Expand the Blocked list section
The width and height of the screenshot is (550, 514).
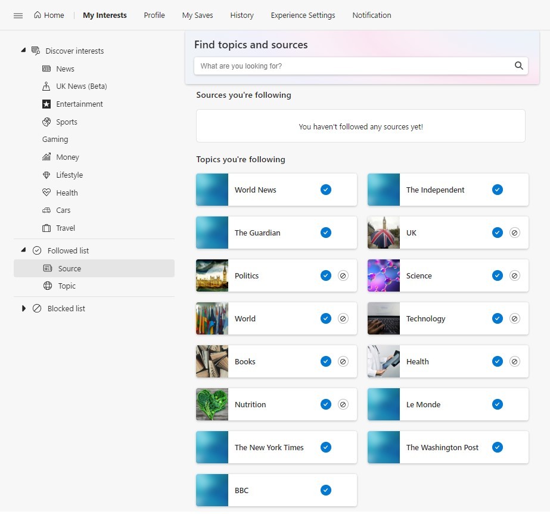point(24,308)
